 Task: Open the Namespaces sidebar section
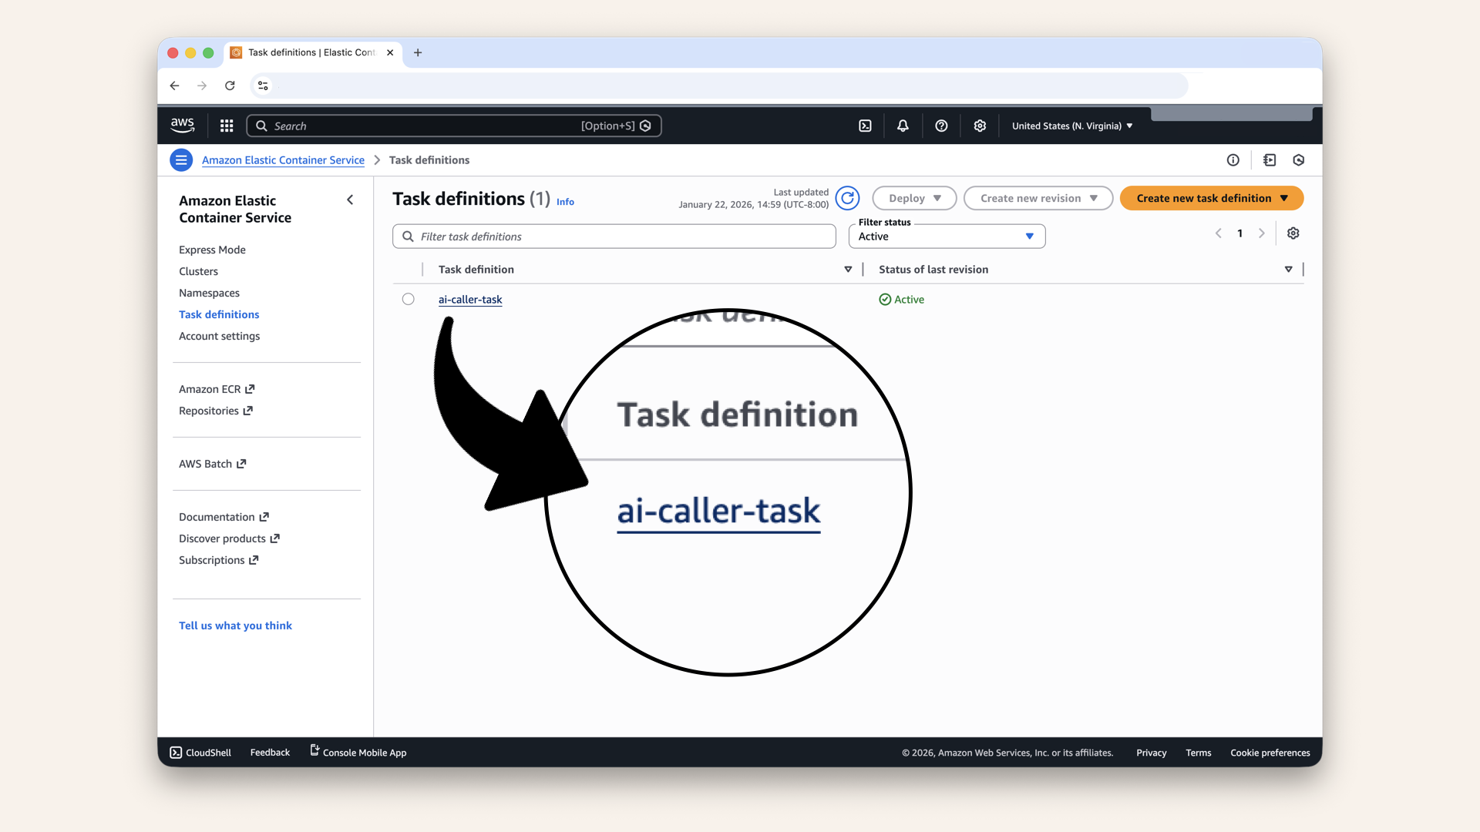pos(209,293)
